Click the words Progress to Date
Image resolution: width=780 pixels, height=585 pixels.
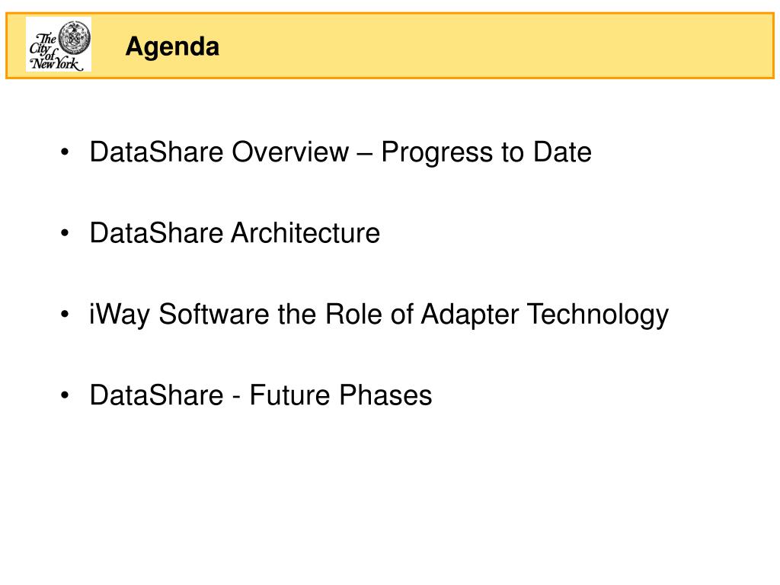(x=487, y=152)
